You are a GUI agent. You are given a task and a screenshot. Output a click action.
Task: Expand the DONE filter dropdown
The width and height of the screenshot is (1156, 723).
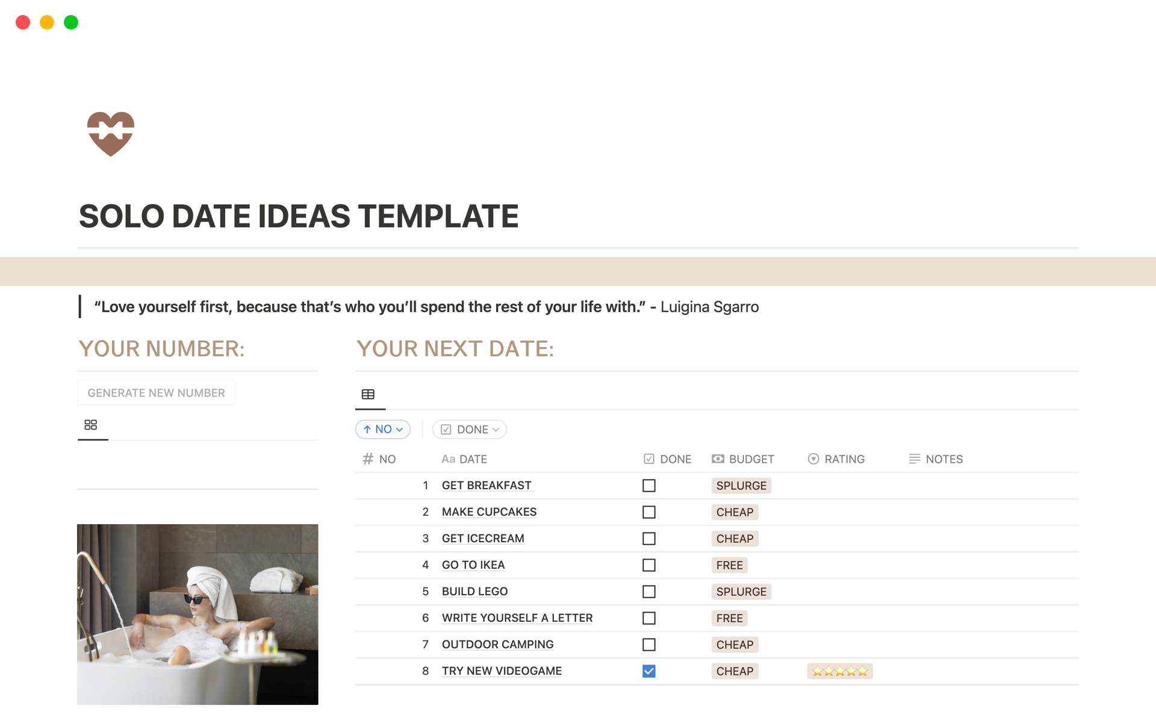click(x=468, y=429)
